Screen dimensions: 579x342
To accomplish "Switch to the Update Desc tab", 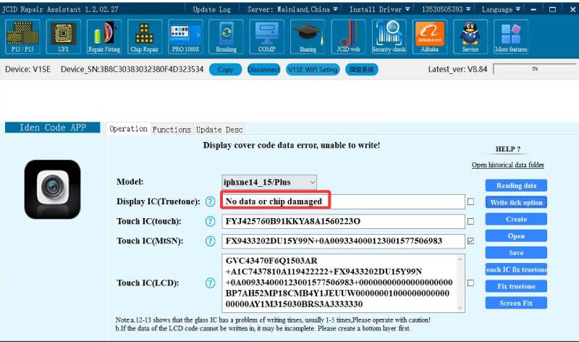I will pyautogui.click(x=219, y=130).
